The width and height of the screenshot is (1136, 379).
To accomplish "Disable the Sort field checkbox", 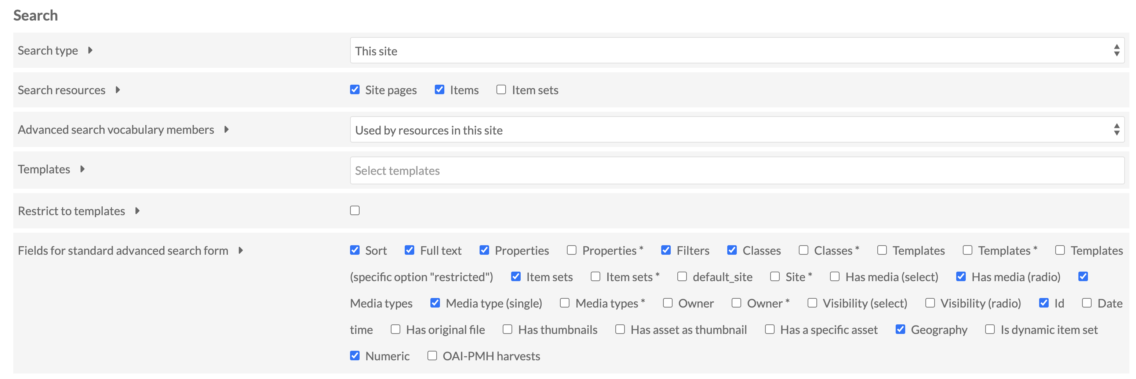I will click(x=354, y=250).
